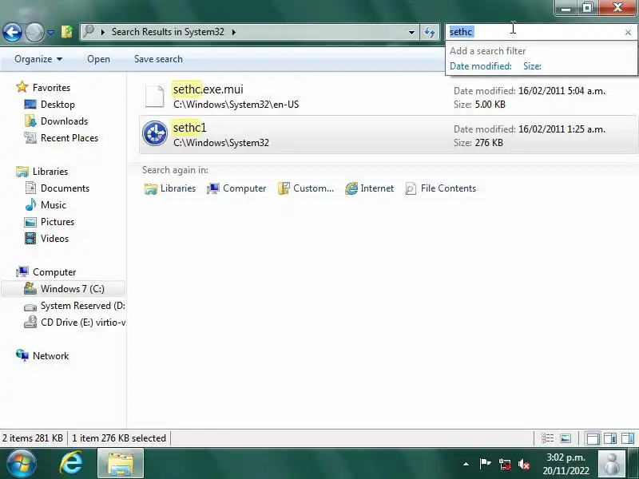Search again on the Internet

click(369, 188)
